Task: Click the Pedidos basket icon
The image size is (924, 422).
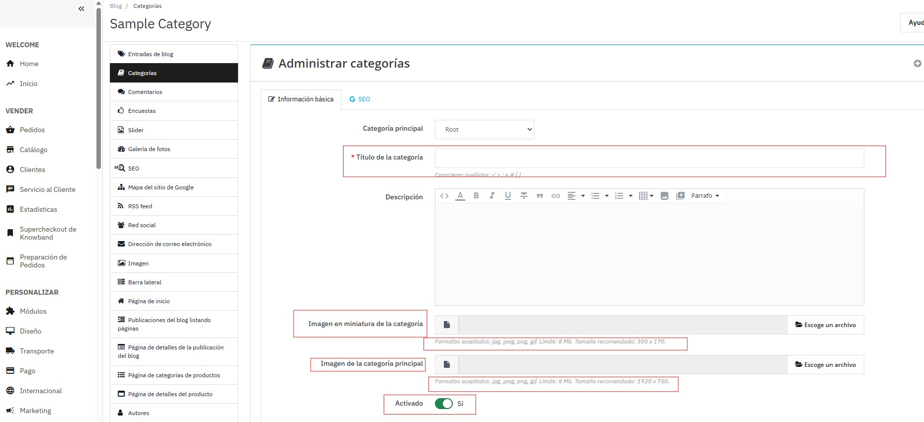Action: pyautogui.click(x=10, y=130)
